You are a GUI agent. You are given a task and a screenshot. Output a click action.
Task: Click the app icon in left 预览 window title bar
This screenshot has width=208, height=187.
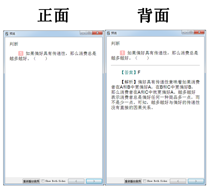(7, 34)
